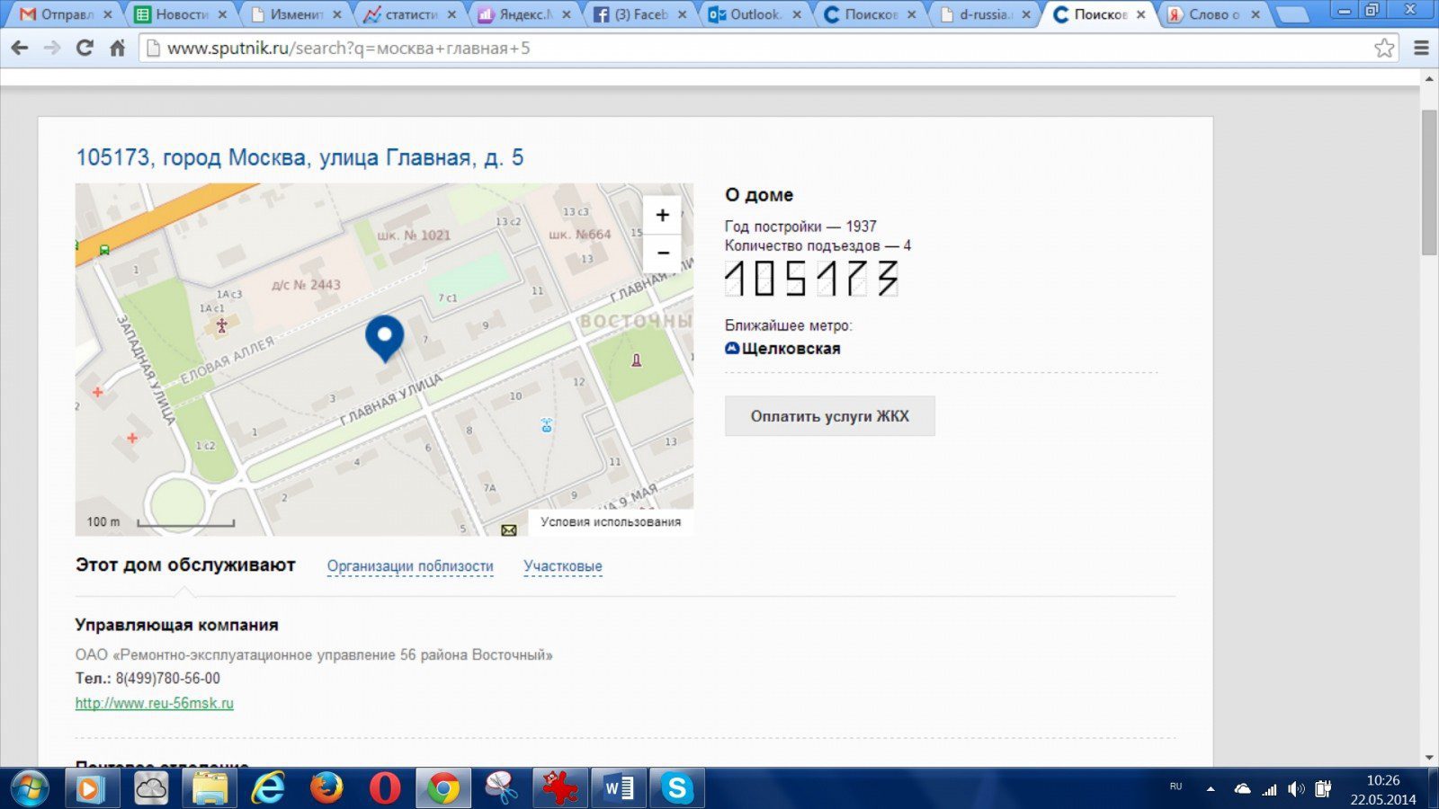Screen dimensions: 1439x809
Task: Click the Оплатить услуги ЖКХ button
Action: [x=830, y=416]
